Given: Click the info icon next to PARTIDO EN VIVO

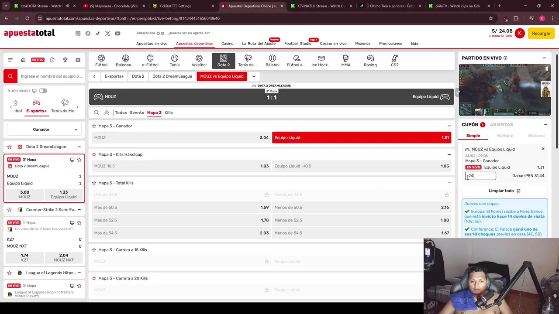Looking at the screenshot, I should (505, 58).
